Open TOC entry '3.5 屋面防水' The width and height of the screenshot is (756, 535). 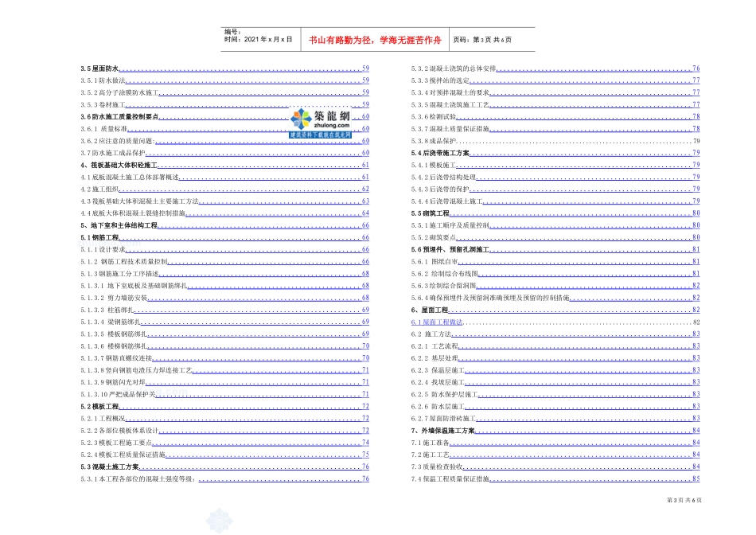(x=224, y=68)
